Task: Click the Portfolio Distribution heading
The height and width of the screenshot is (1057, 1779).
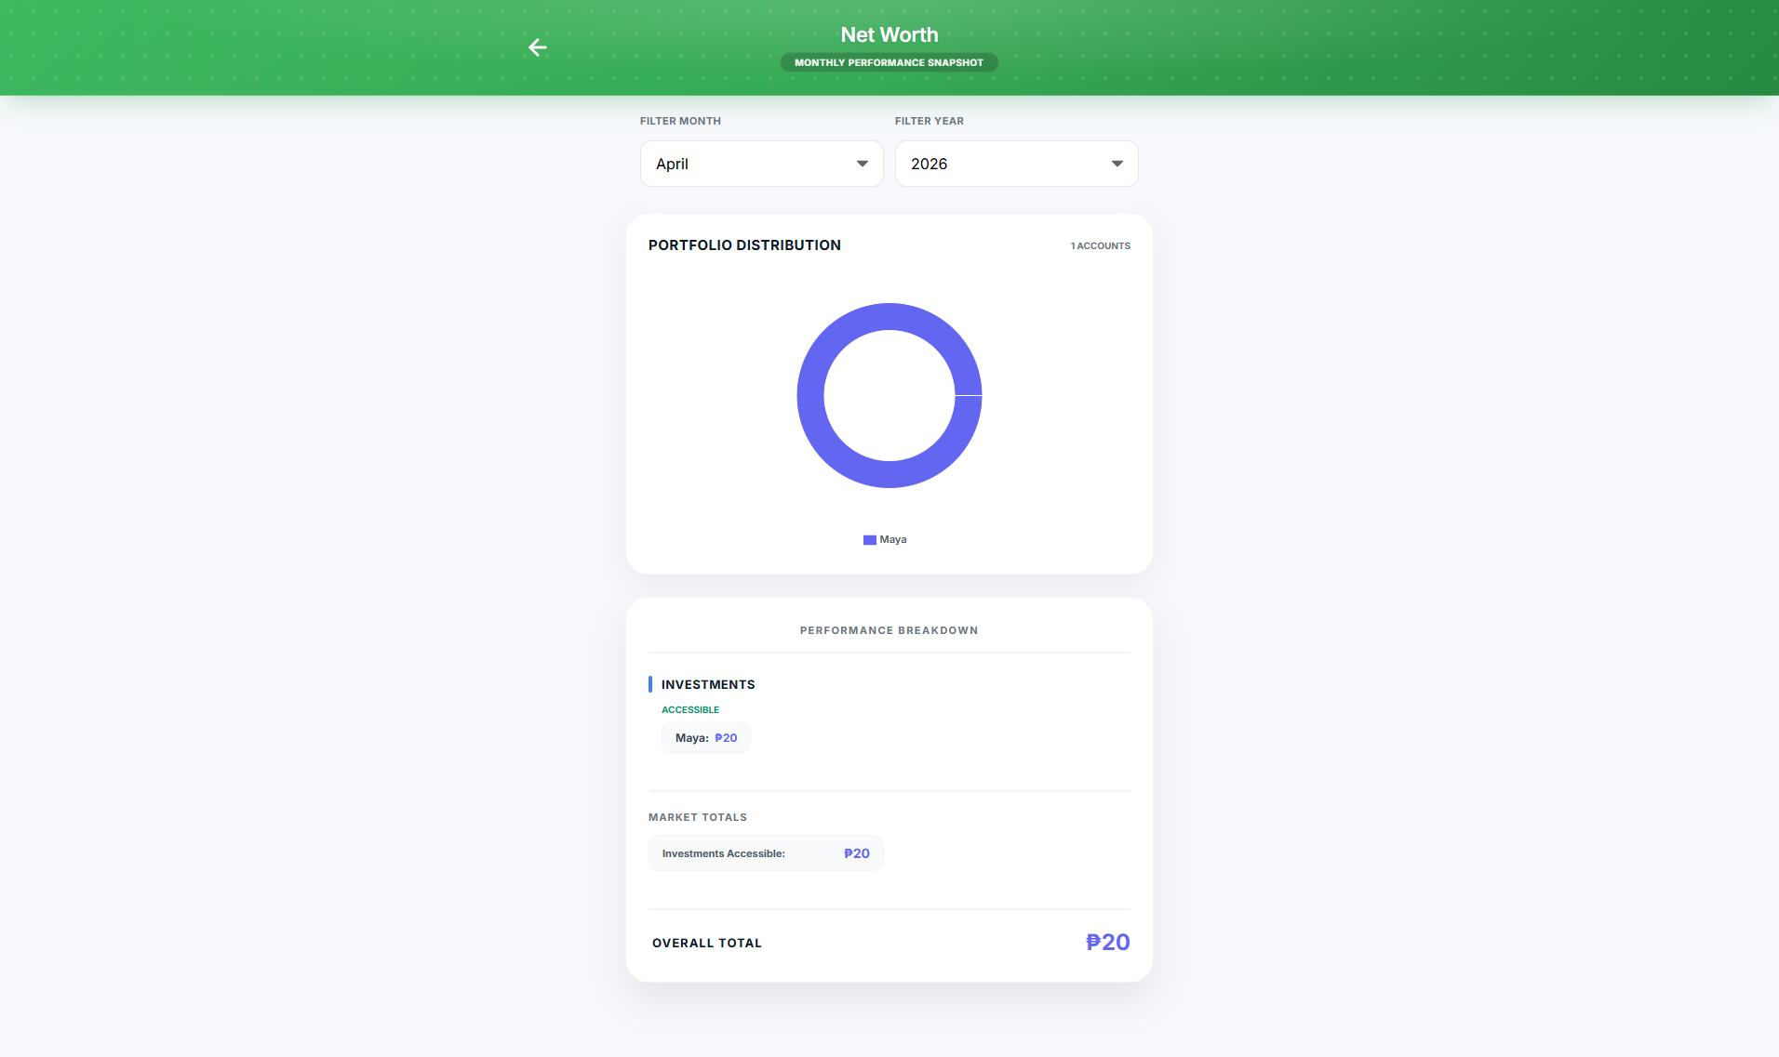Action: tap(744, 245)
